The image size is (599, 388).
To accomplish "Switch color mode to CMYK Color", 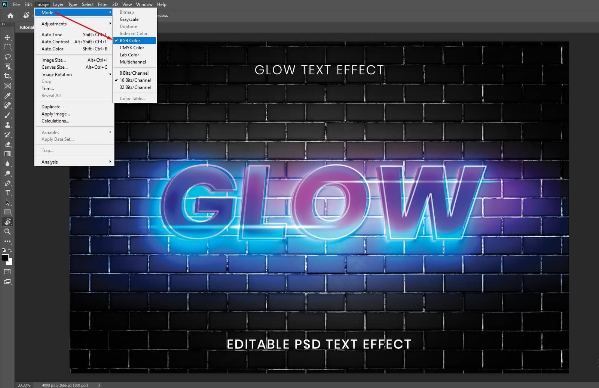I will pyautogui.click(x=131, y=47).
